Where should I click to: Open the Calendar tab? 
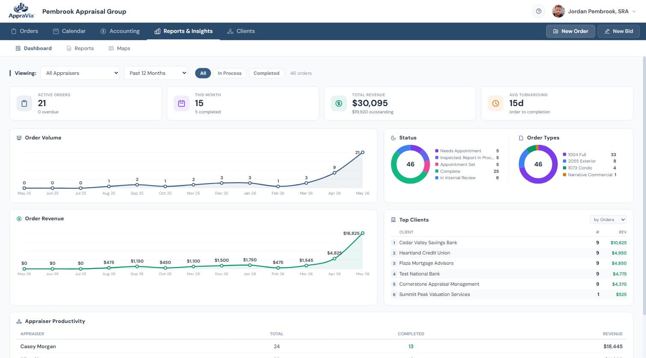click(69, 31)
